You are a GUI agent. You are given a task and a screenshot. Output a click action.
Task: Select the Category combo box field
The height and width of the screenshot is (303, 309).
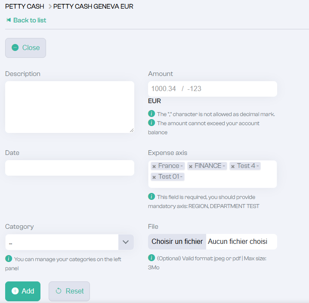(x=70, y=242)
